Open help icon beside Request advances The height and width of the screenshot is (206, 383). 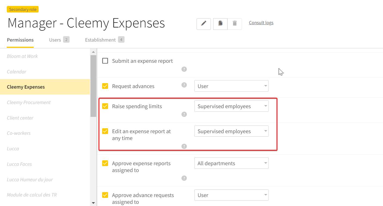point(184,85)
